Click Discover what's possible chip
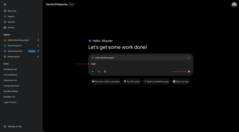239x132 pixels. [106, 82]
